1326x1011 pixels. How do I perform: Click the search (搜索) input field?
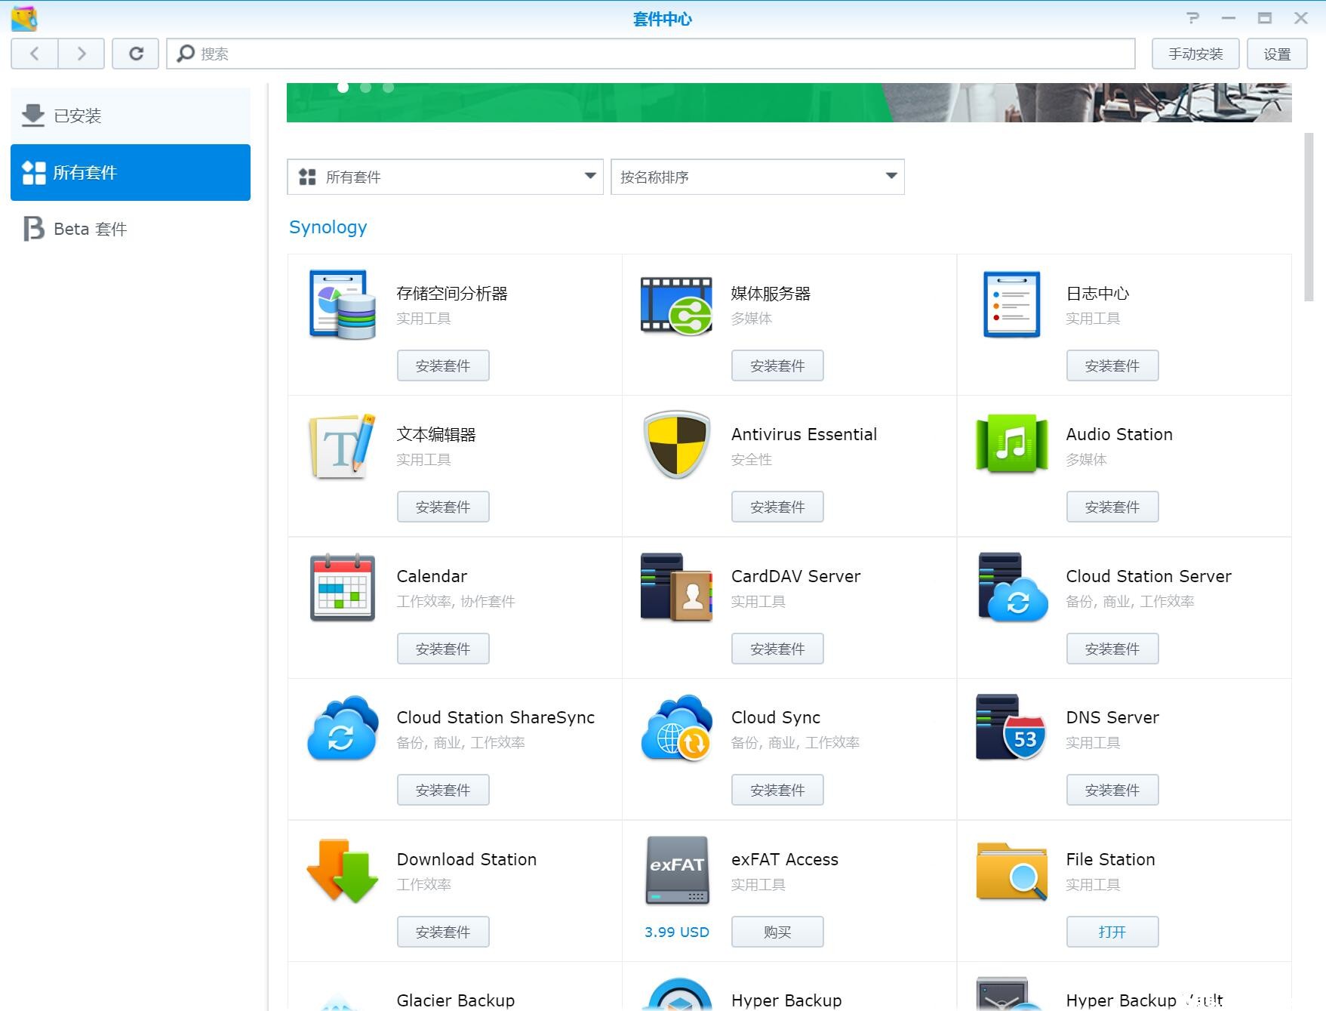[x=651, y=54]
